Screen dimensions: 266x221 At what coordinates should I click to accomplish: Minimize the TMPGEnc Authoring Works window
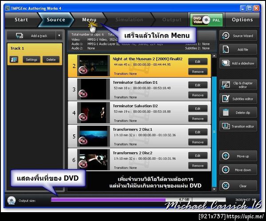click(x=243, y=8)
